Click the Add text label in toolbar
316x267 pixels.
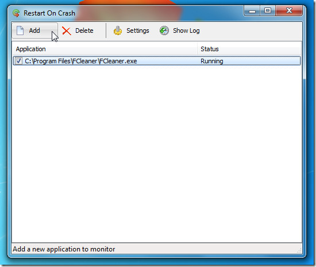[x=34, y=30]
